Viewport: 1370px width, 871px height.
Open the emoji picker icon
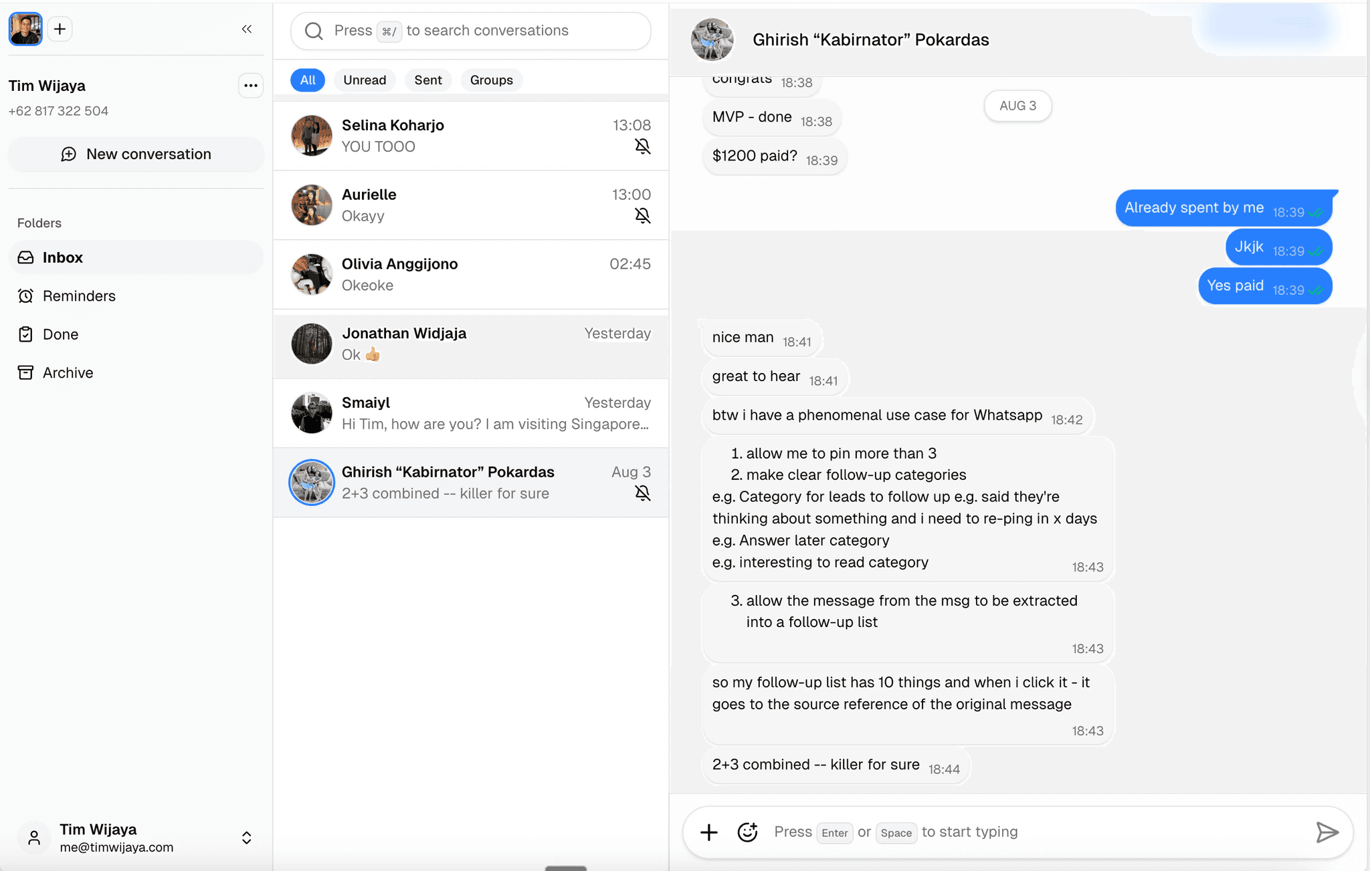(747, 832)
